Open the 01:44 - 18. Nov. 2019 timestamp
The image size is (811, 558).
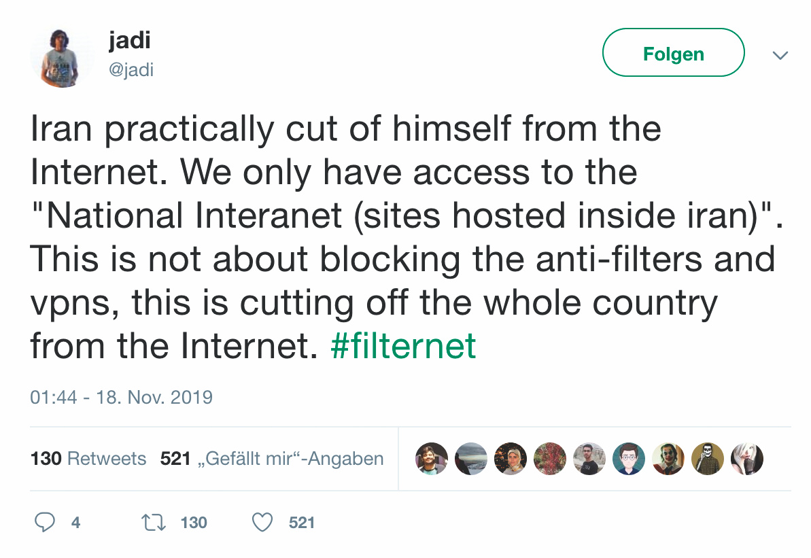click(x=122, y=397)
